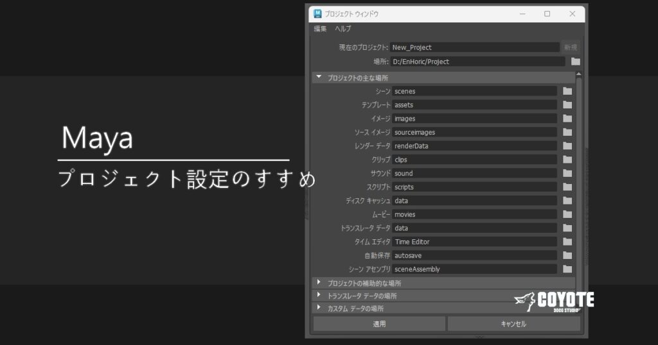This screenshot has width=658, height=345.
Task: Browse folder for ディスク キャッシュ data row
Action: 567,201
